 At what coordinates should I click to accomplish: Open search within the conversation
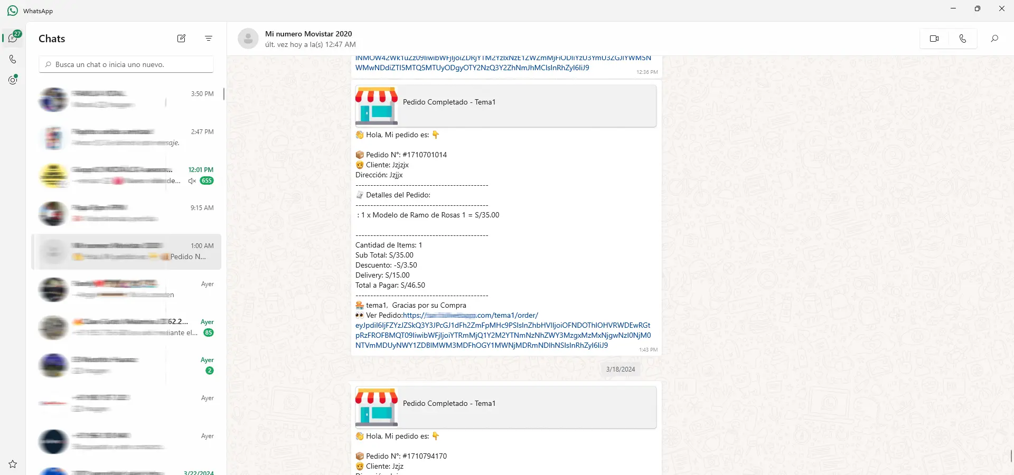tap(994, 39)
